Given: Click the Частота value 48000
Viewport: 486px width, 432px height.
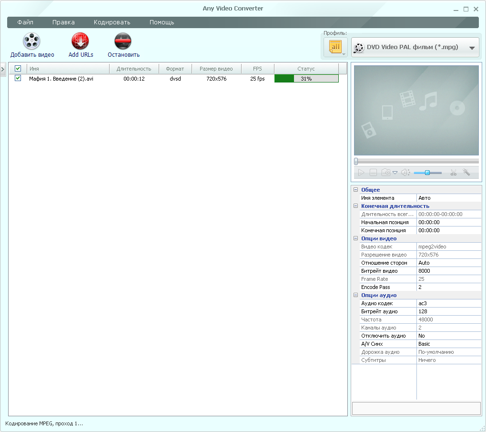Looking at the screenshot, I should tap(449, 319).
